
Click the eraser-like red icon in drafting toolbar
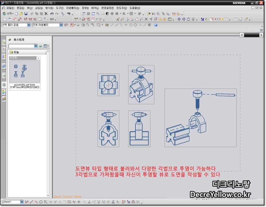click(15, 19)
